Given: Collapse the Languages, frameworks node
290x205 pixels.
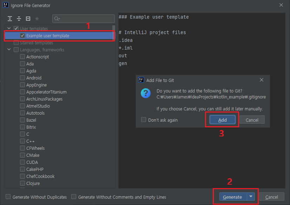Looking at the screenshot, I should coord(9,50).
